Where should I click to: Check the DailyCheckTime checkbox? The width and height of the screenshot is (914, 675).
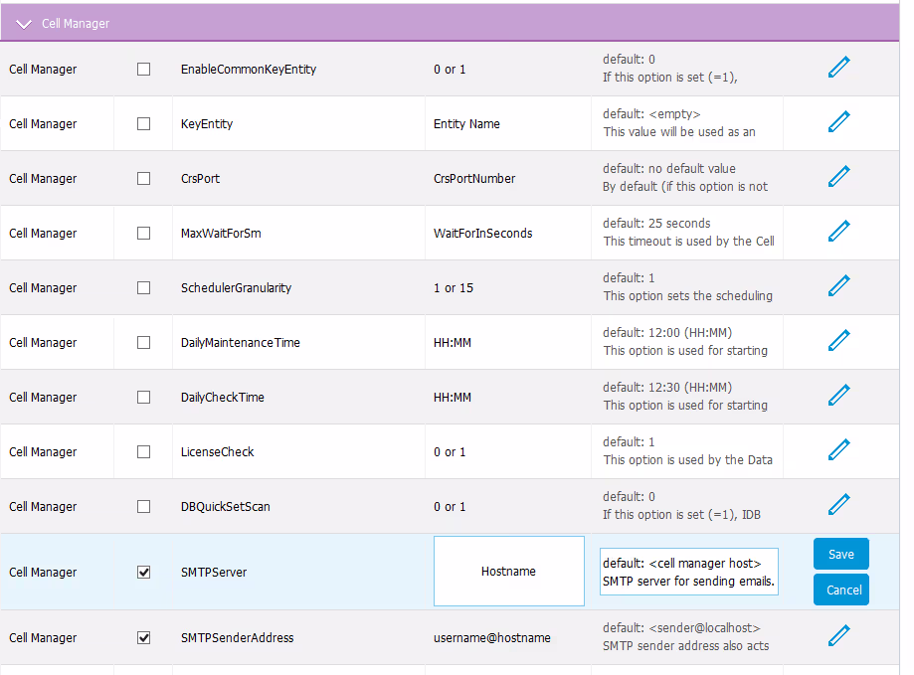[x=144, y=398]
